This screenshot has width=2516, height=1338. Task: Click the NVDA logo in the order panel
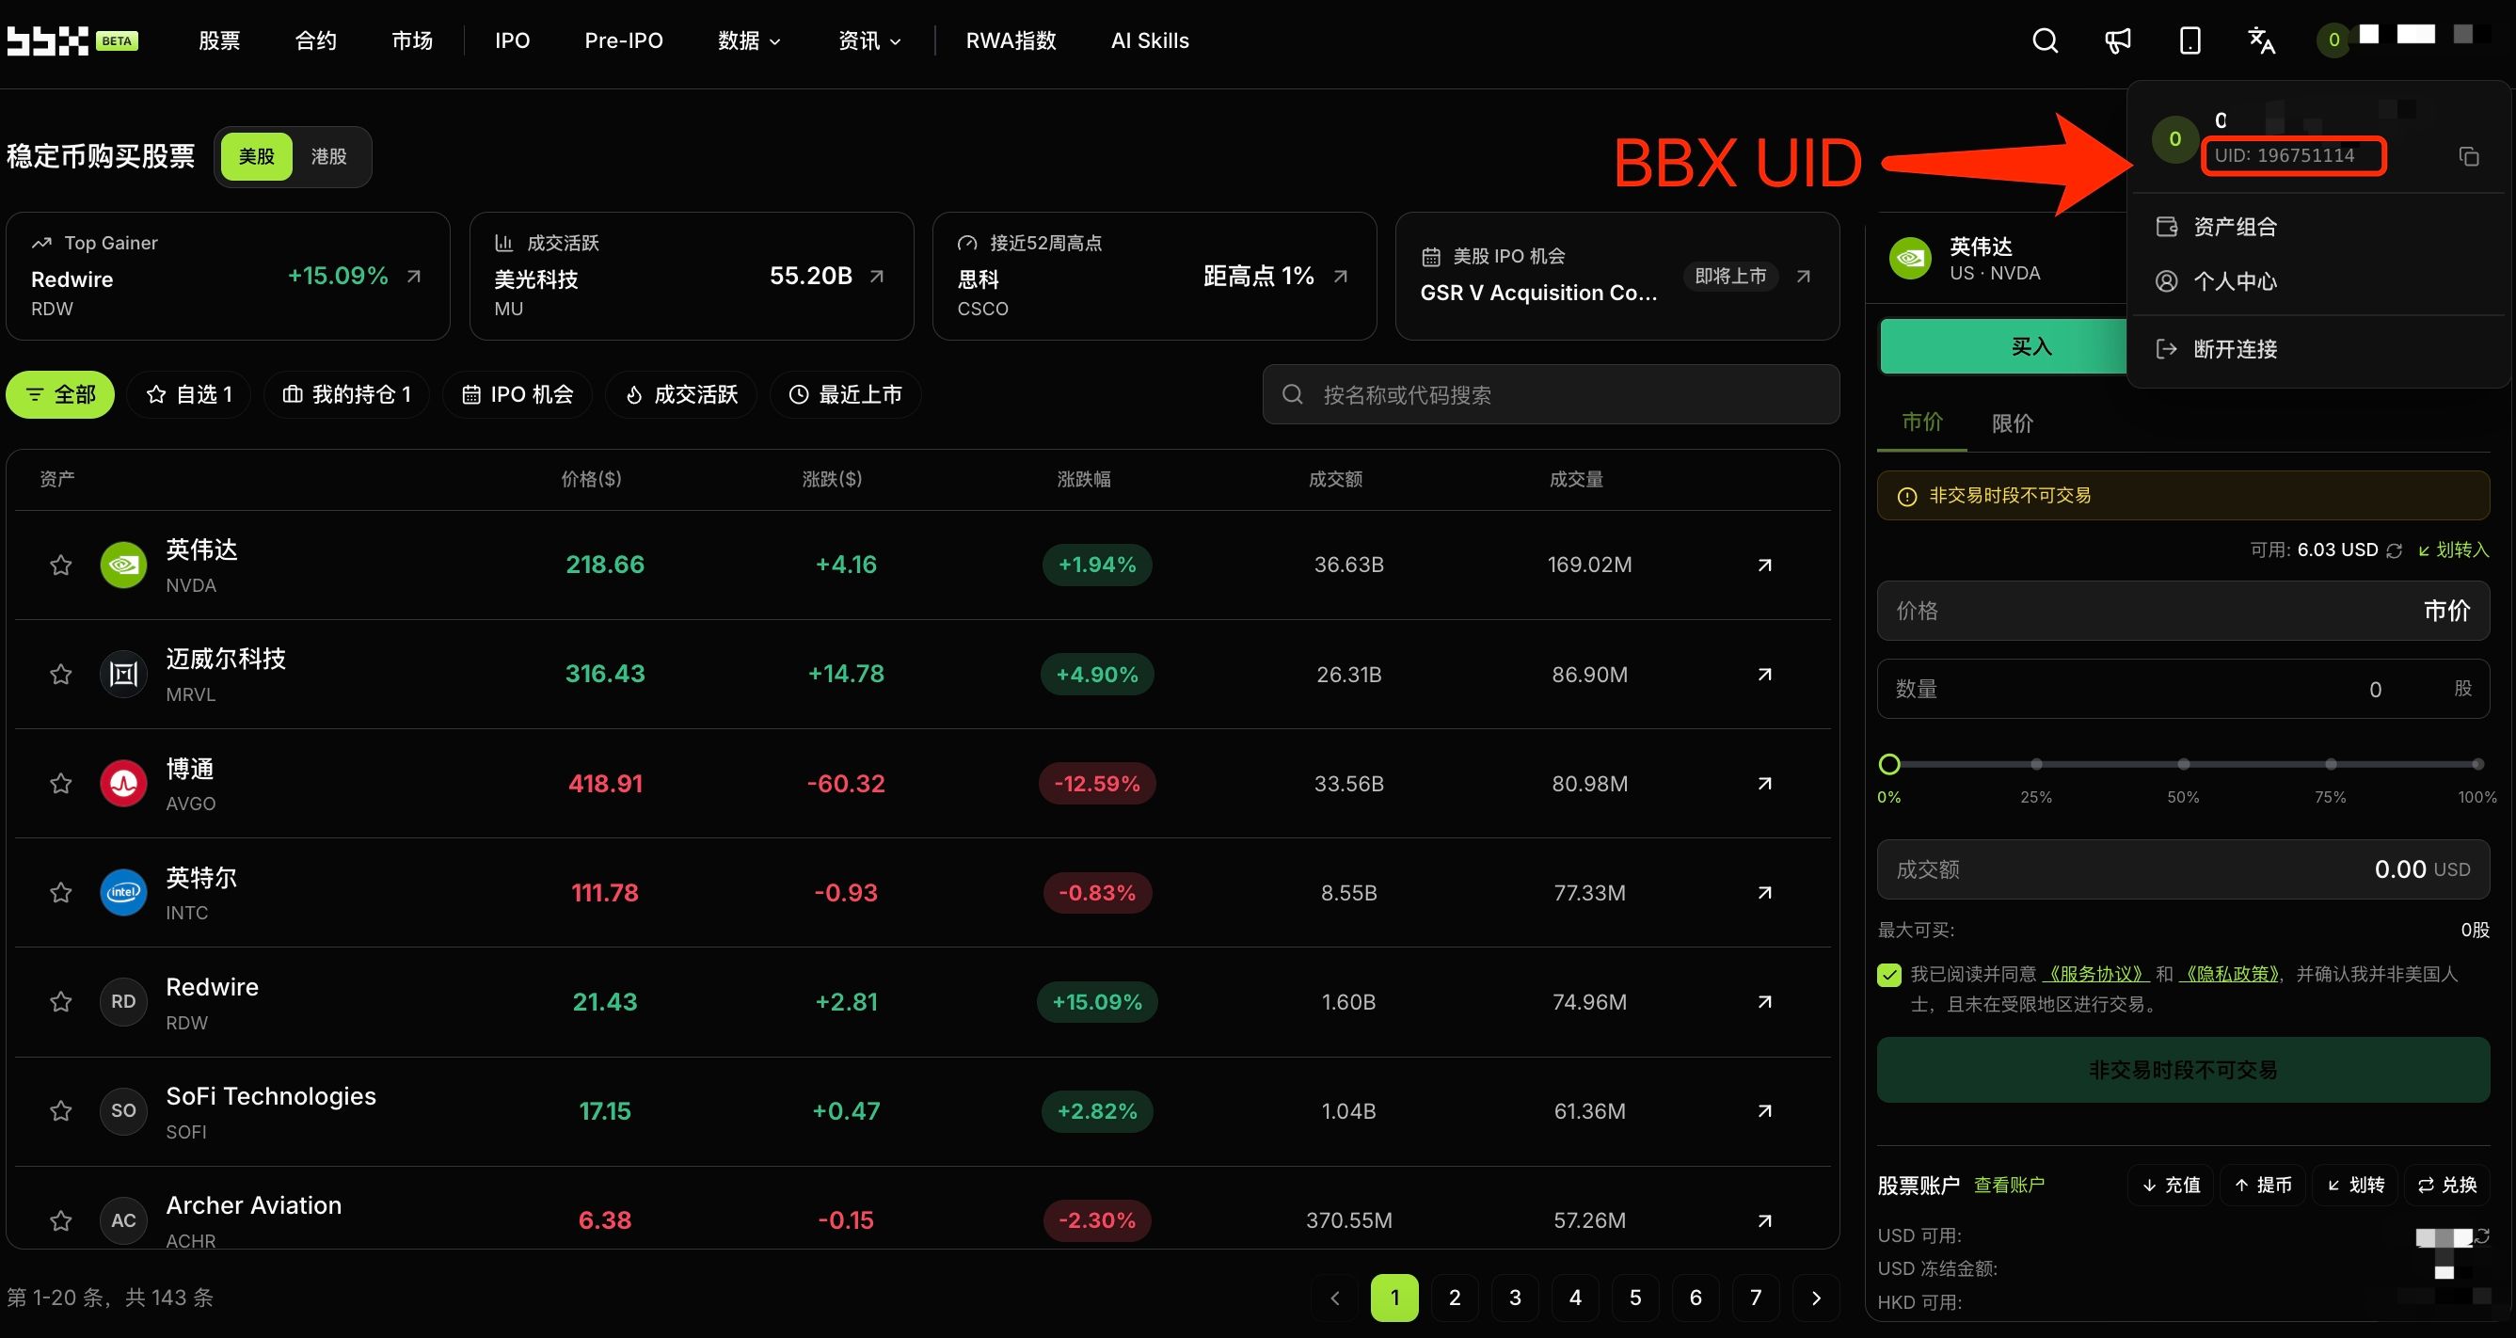coord(1909,259)
